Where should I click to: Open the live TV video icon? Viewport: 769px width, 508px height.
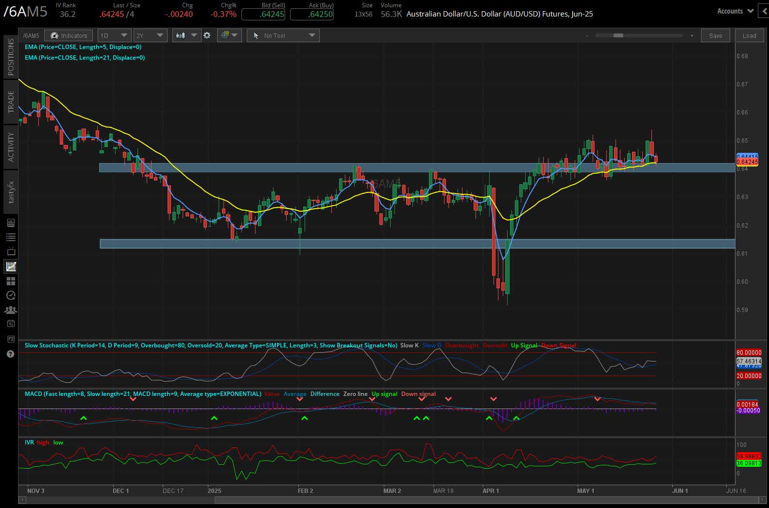11,252
